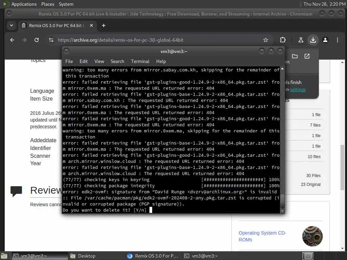Open the Chromium extensions puzzle icon
Viewport: 347px width, 260px height.
283,40
